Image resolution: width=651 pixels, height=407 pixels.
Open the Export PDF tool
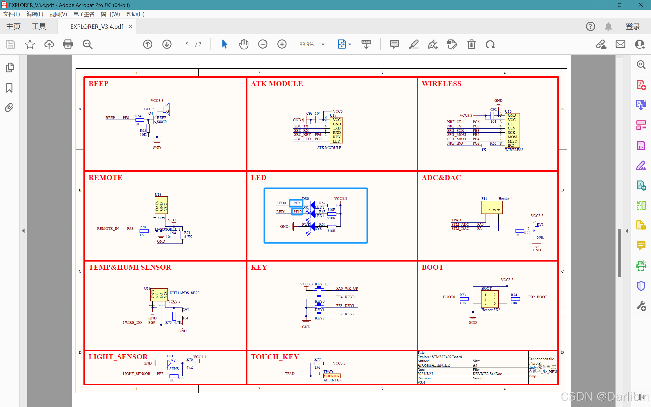click(x=641, y=105)
